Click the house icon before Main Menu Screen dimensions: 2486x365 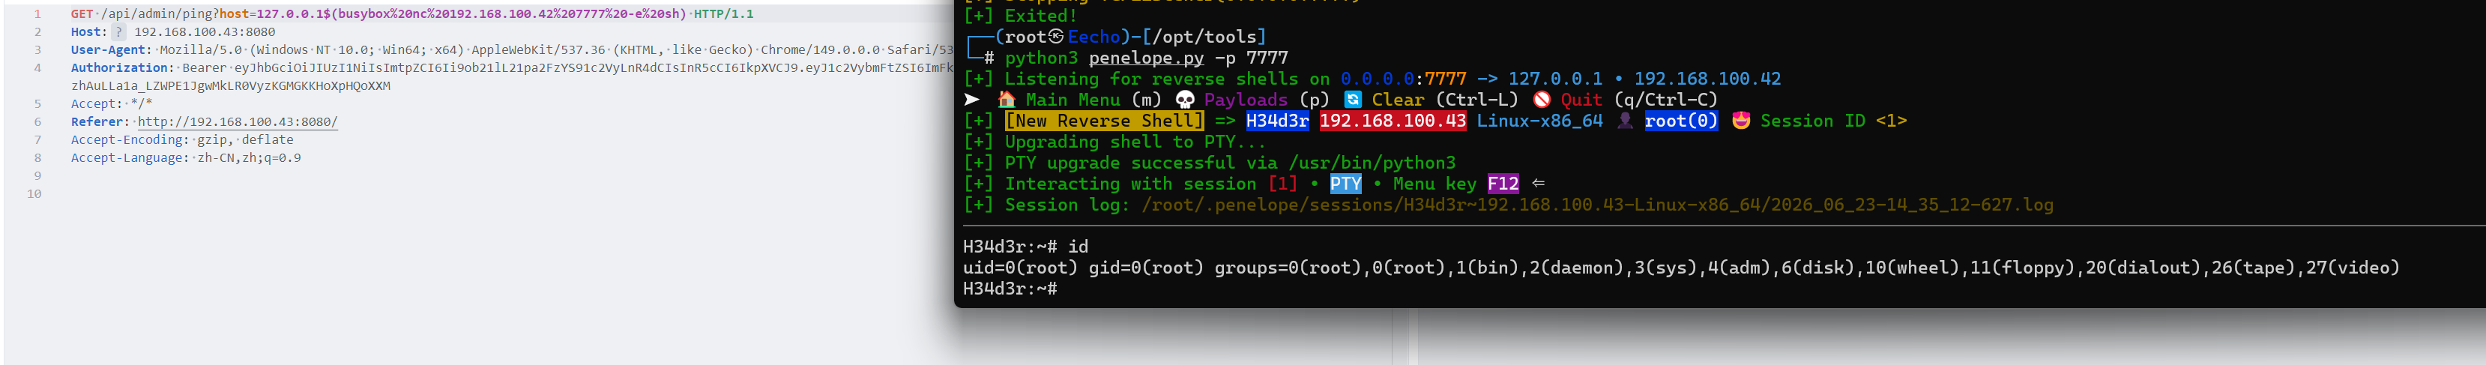[1007, 100]
